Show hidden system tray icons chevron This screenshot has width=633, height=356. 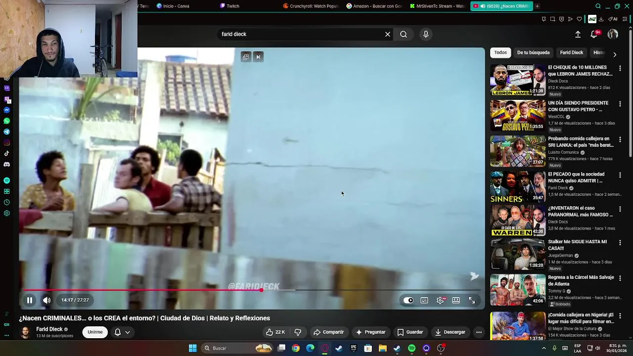coord(544,348)
